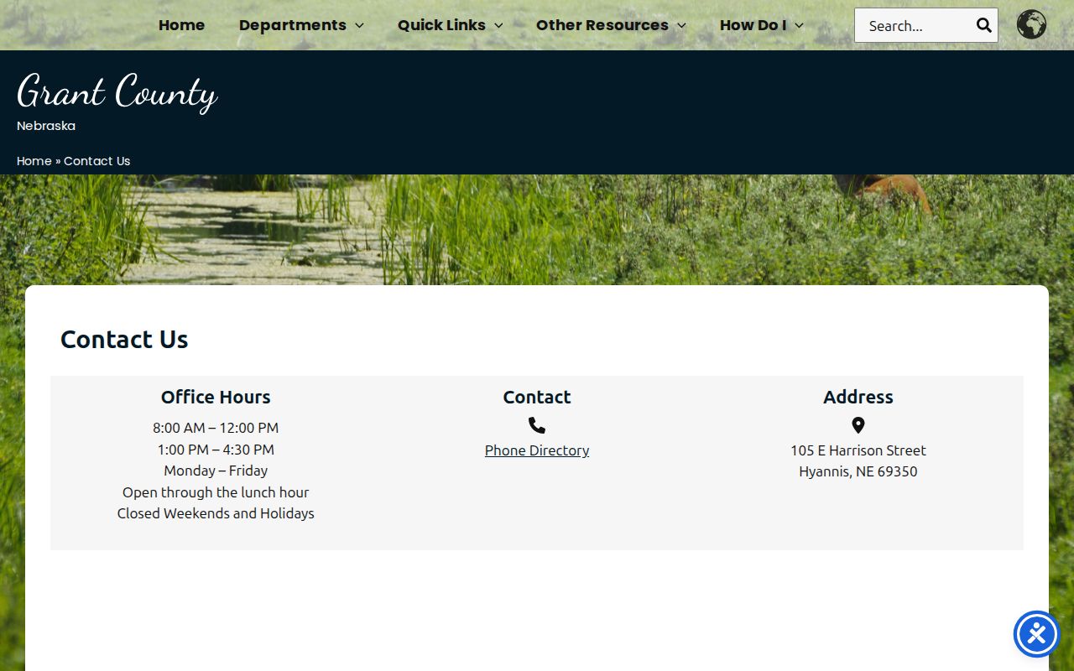Open the Phone Directory link
The image size is (1074, 671).
pos(537,450)
